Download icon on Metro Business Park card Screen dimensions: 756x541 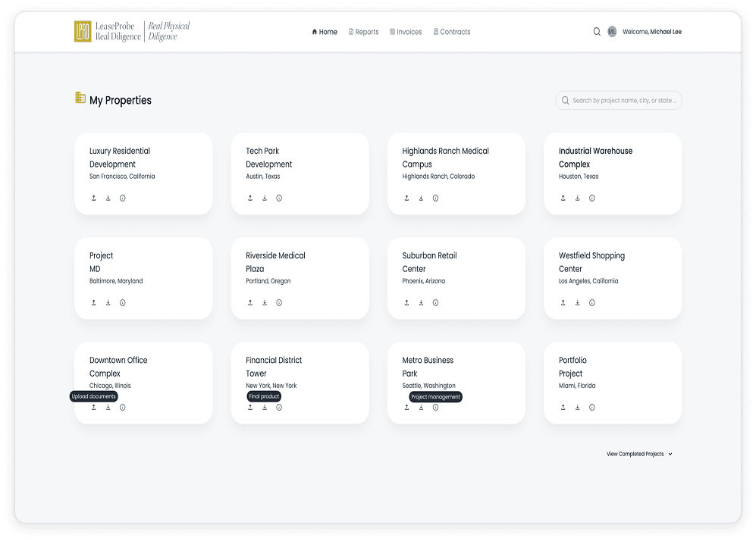coord(421,407)
